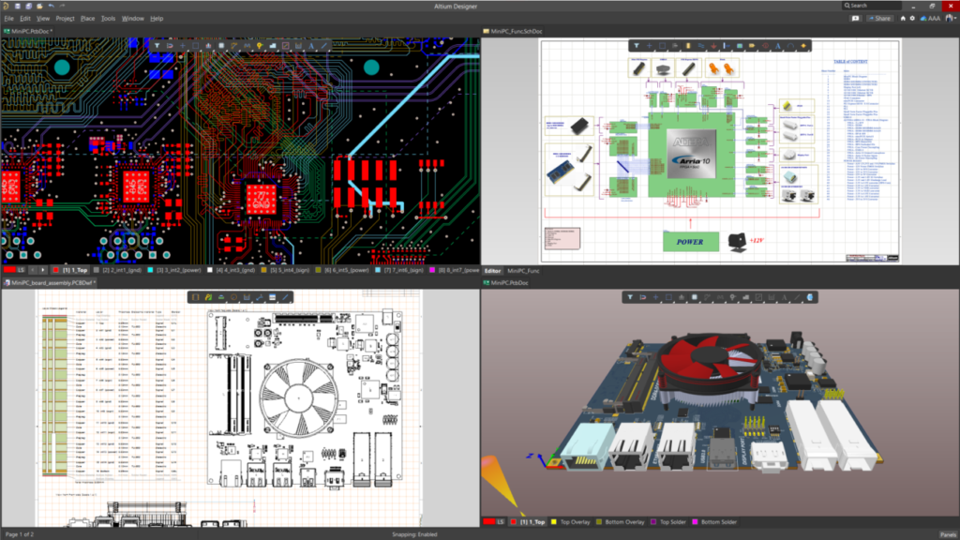Click the text annotation 'A' icon above the schematic

click(x=777, y=45)
